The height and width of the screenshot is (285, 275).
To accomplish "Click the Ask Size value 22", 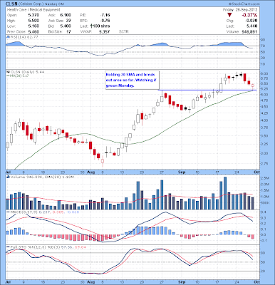I will (x=68, y=21).
